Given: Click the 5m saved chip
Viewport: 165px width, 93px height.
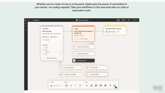Looking at the screenshot, I should (84, 39).
